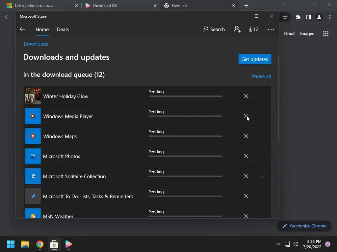Select the Microsoft Photos title text
Image resolution: width=337 pixels, height=252 pixels.
(x=62, y=157)
